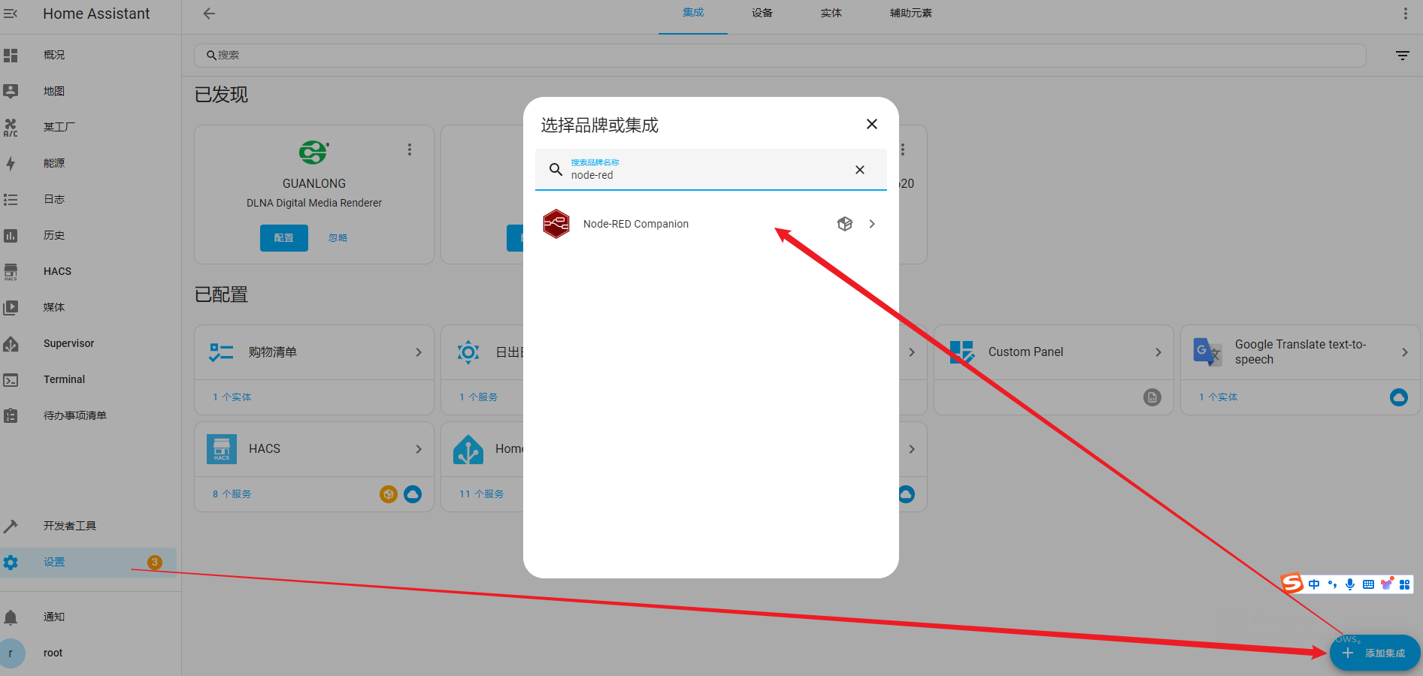Switch to the 设备 devices tab

762,13
